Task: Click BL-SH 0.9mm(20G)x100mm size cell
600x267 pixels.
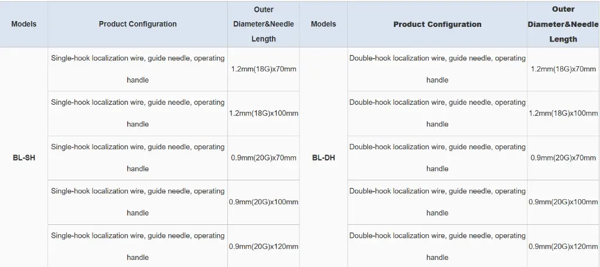Action: tap(264, 202)
